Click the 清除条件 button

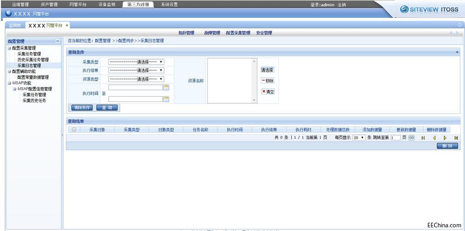(x=82, y=108)
